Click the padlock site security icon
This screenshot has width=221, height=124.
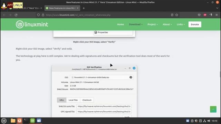(x=43, y=15)
